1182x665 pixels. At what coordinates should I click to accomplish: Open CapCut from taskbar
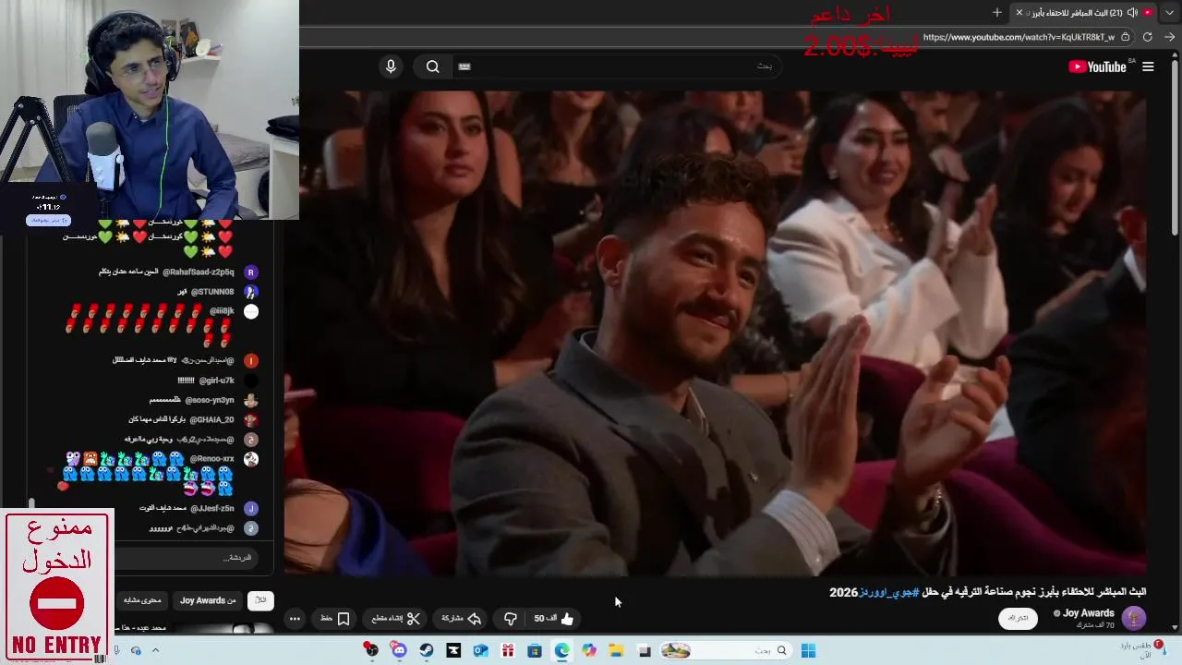click(x=453, y=650)
